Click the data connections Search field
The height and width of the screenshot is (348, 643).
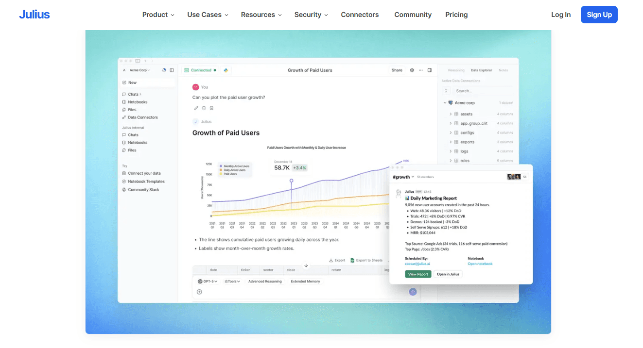point(484,91)
